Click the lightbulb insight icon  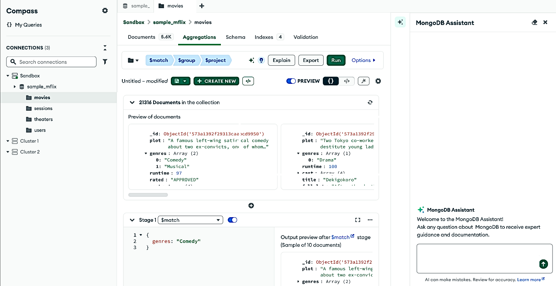click(261, 60)
